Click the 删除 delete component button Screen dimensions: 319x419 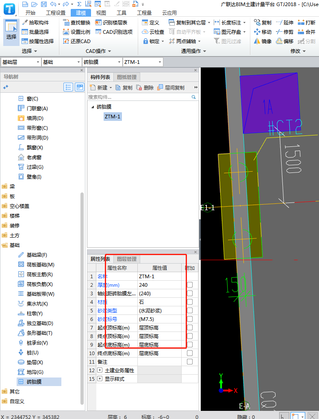point(145,87)
